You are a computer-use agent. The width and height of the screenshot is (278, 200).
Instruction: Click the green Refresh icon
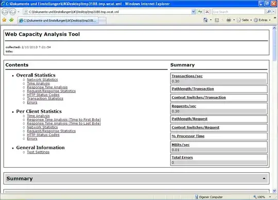pos(200,12)
